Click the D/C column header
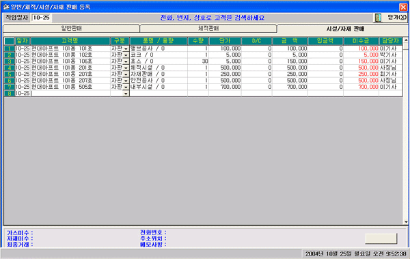Screen dimensions: 410x259 [x=256, y=41]
